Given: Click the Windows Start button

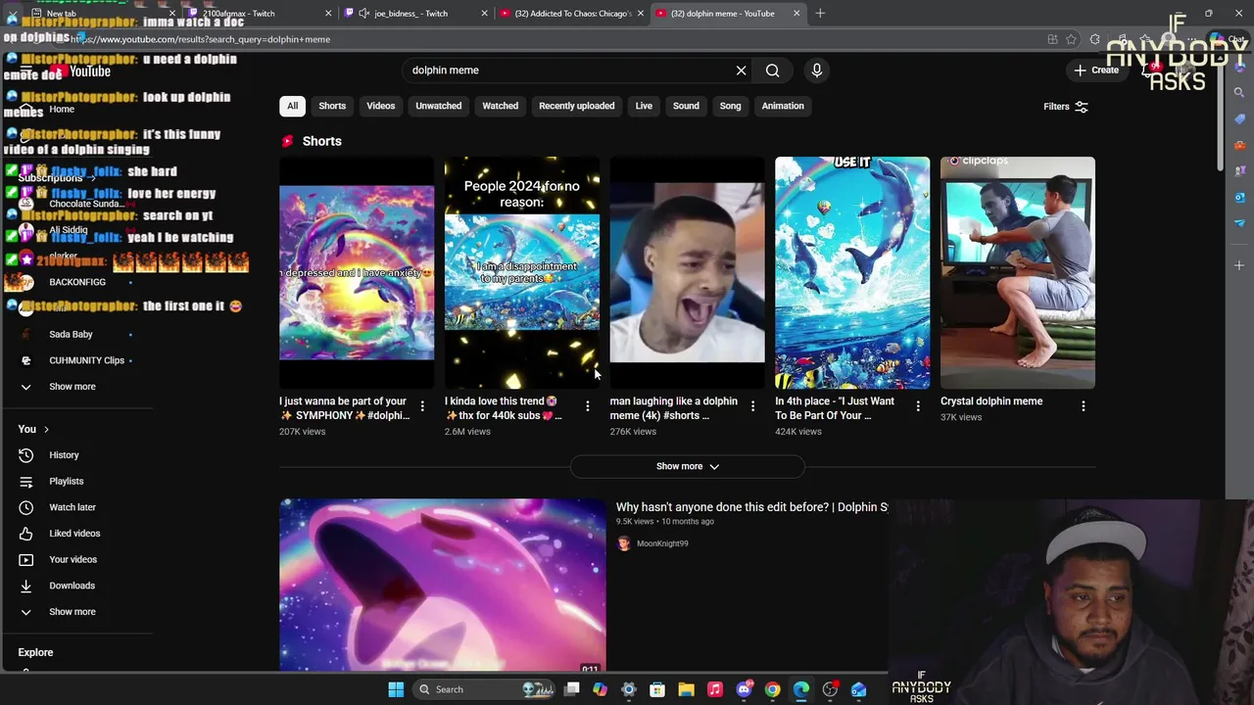Looking at the screenshot, I should click(x=396, y=689).
